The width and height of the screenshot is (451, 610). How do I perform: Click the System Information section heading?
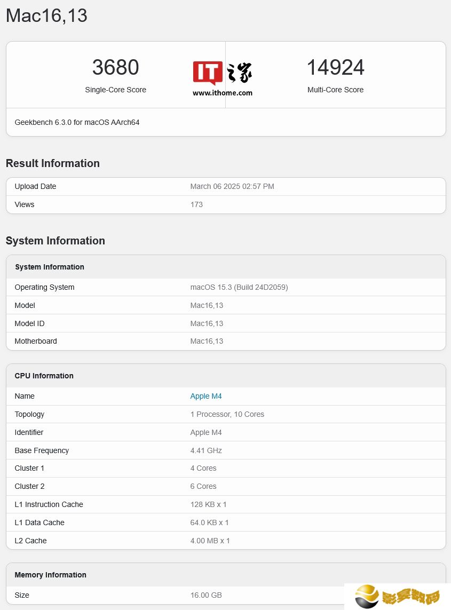[x=56, y=240]
